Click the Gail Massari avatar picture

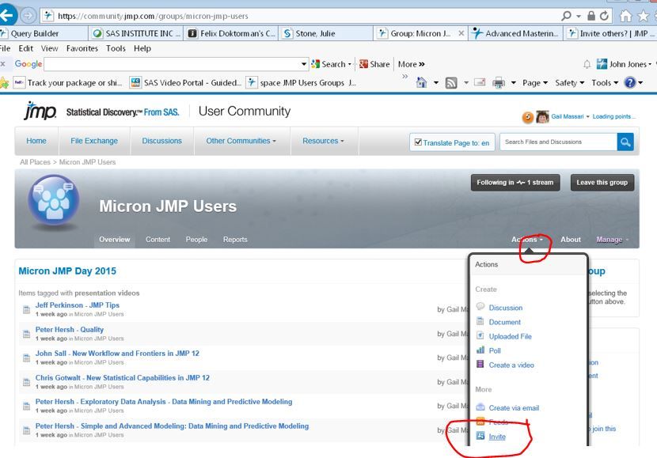coord(542,117)
